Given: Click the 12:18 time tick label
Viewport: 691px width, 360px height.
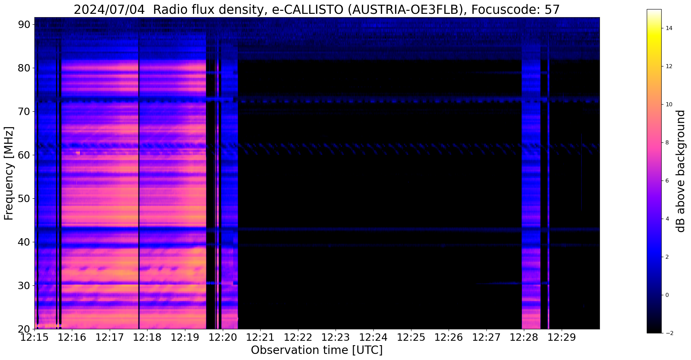Looking at the screenshot, I should point(147,337).
